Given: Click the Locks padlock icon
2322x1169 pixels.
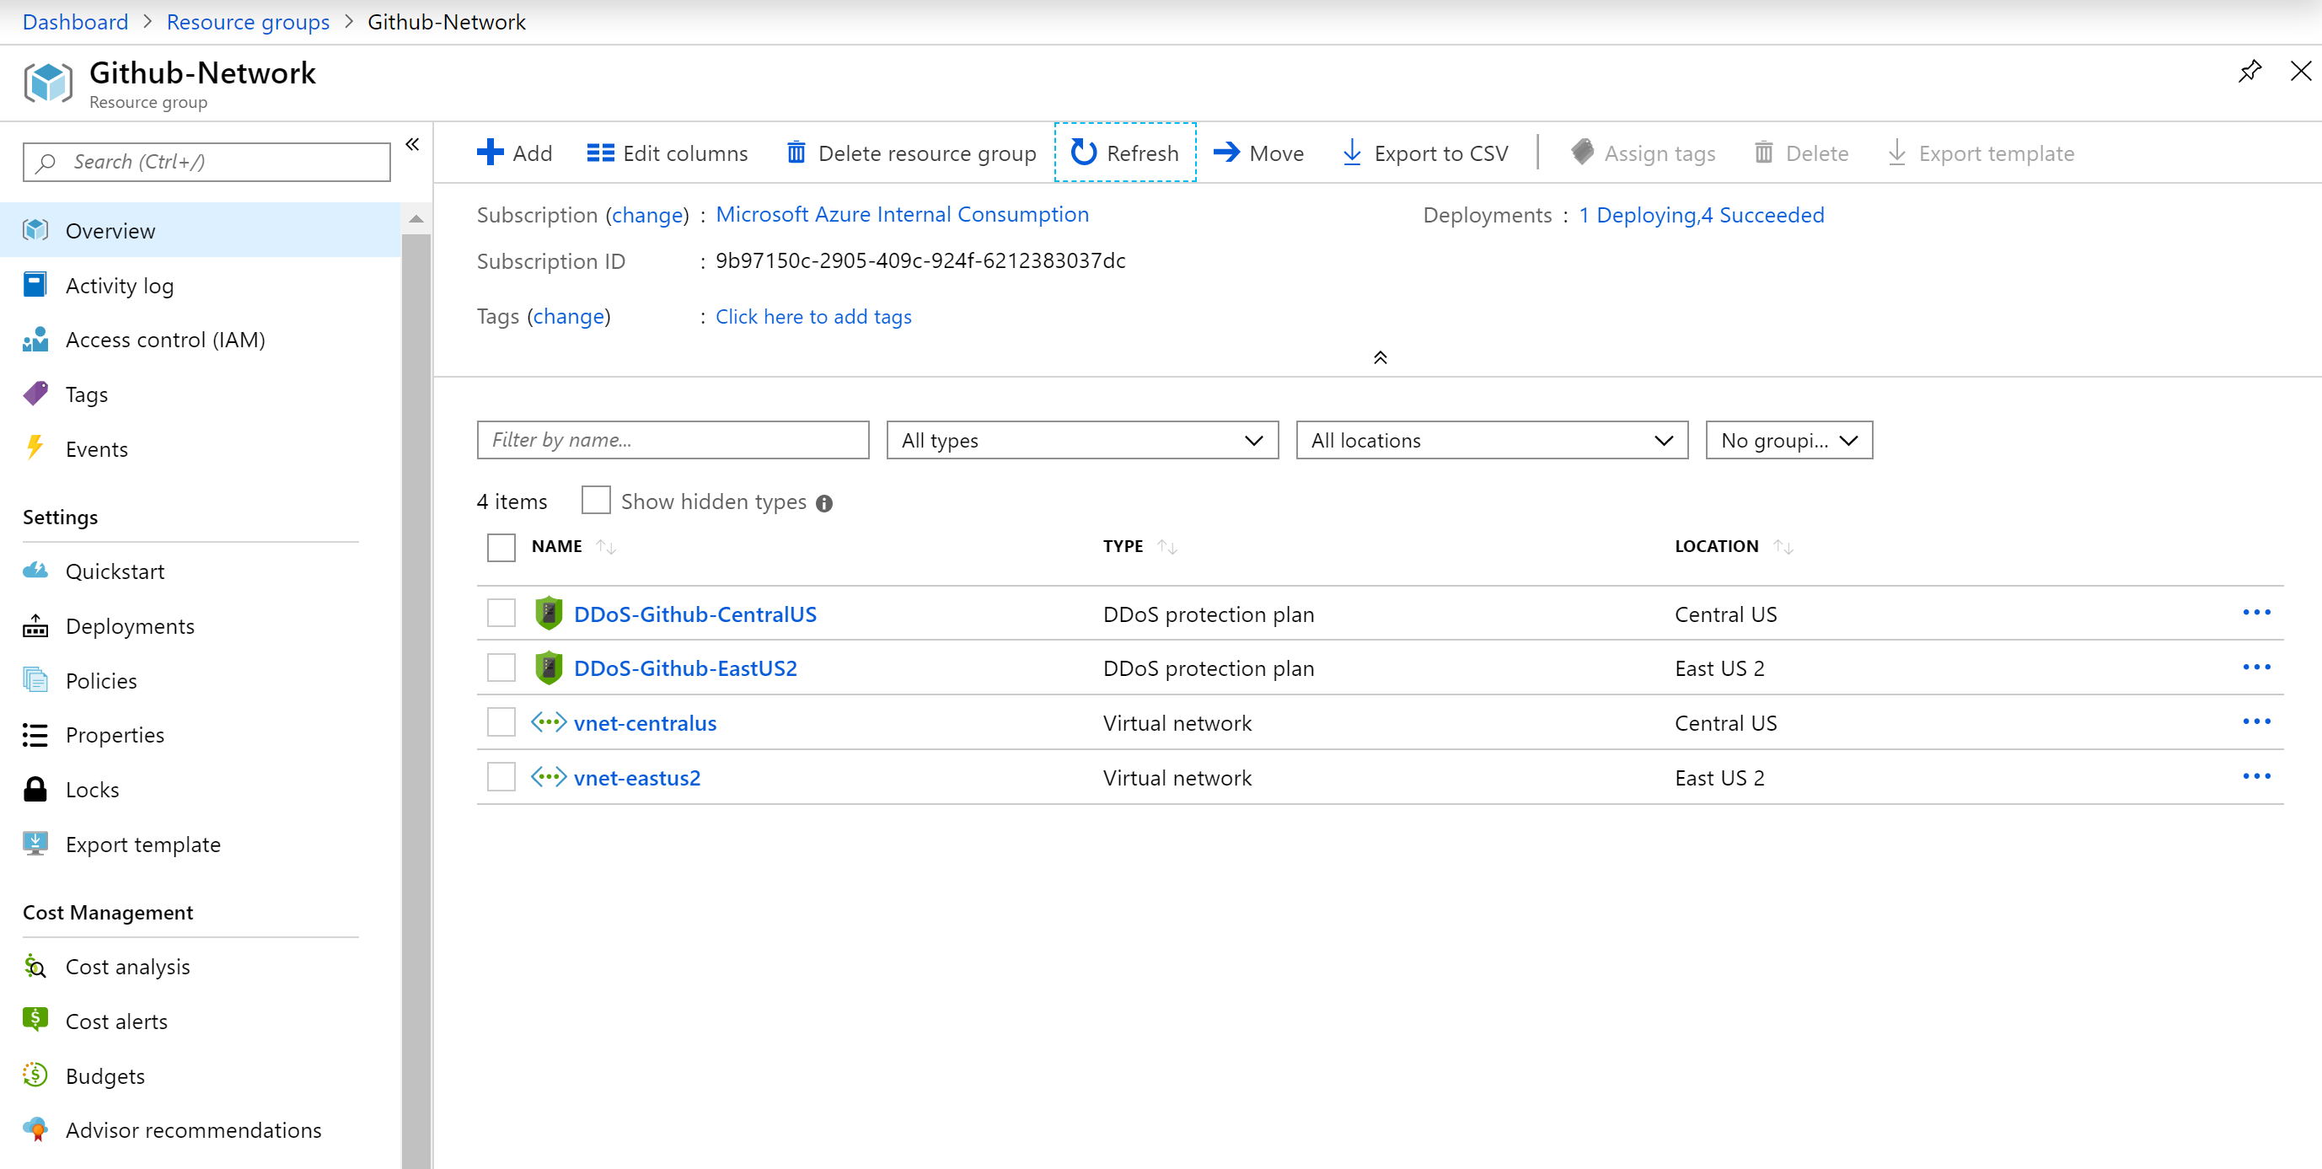Looking at the screenshot, I should pos(35,789).
